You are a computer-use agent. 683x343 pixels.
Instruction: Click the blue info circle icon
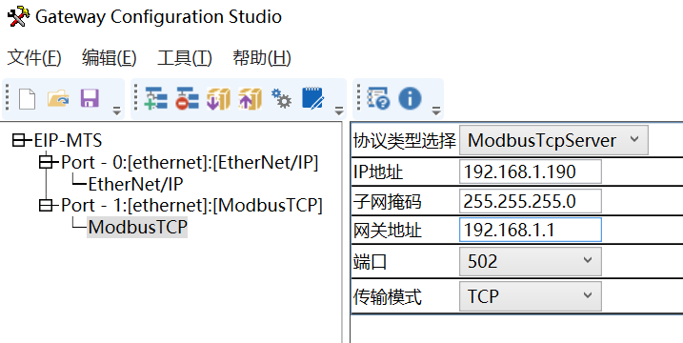[410, 98]
